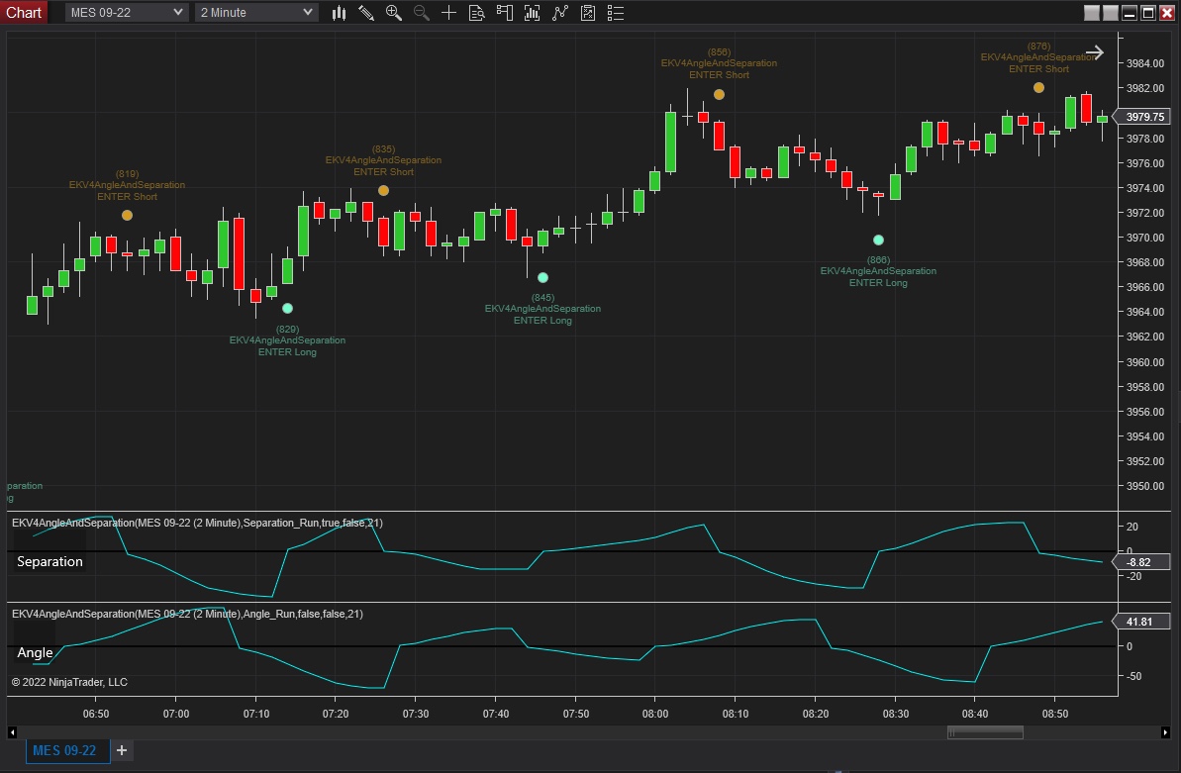Select the orange (856) Enter Short dot

[720, 94]
